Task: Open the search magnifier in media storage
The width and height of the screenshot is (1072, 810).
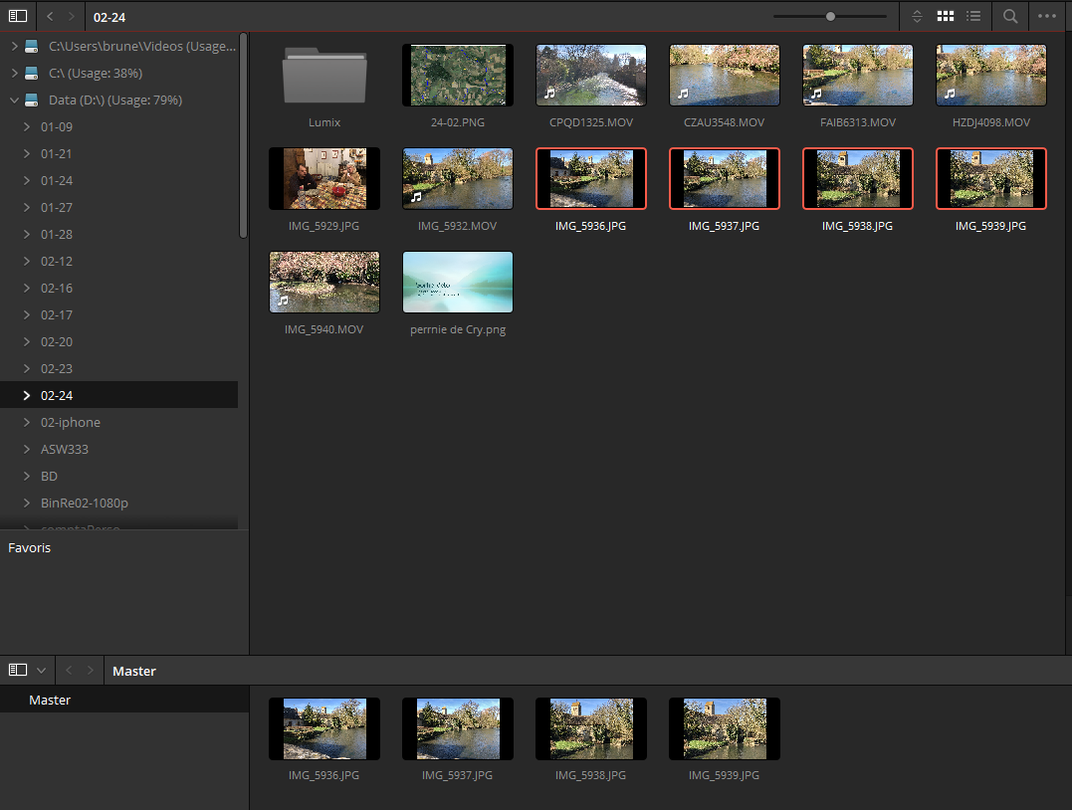Action: coord(1010,17)
